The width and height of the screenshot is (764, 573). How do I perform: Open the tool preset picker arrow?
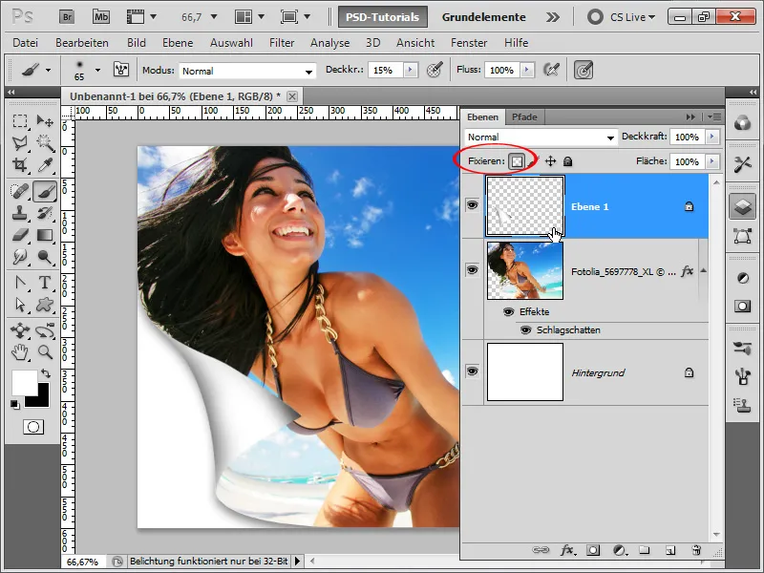coord(48,70)
